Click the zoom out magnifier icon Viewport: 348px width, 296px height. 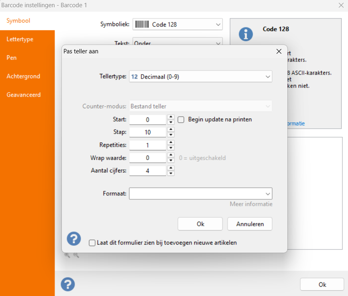(x=76, y=255)
